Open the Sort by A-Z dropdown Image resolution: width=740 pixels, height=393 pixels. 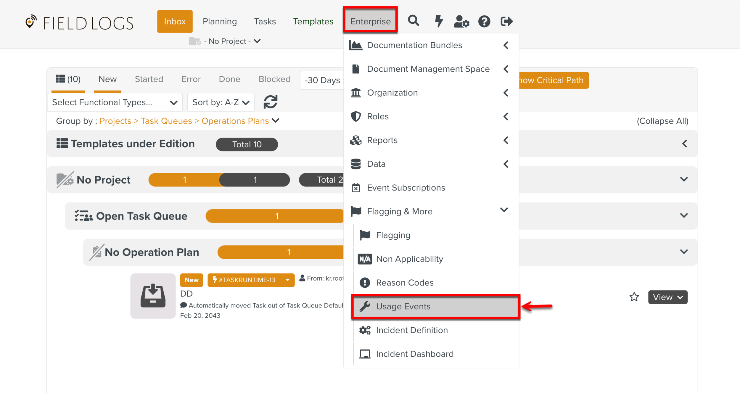(x=221, y=102)
